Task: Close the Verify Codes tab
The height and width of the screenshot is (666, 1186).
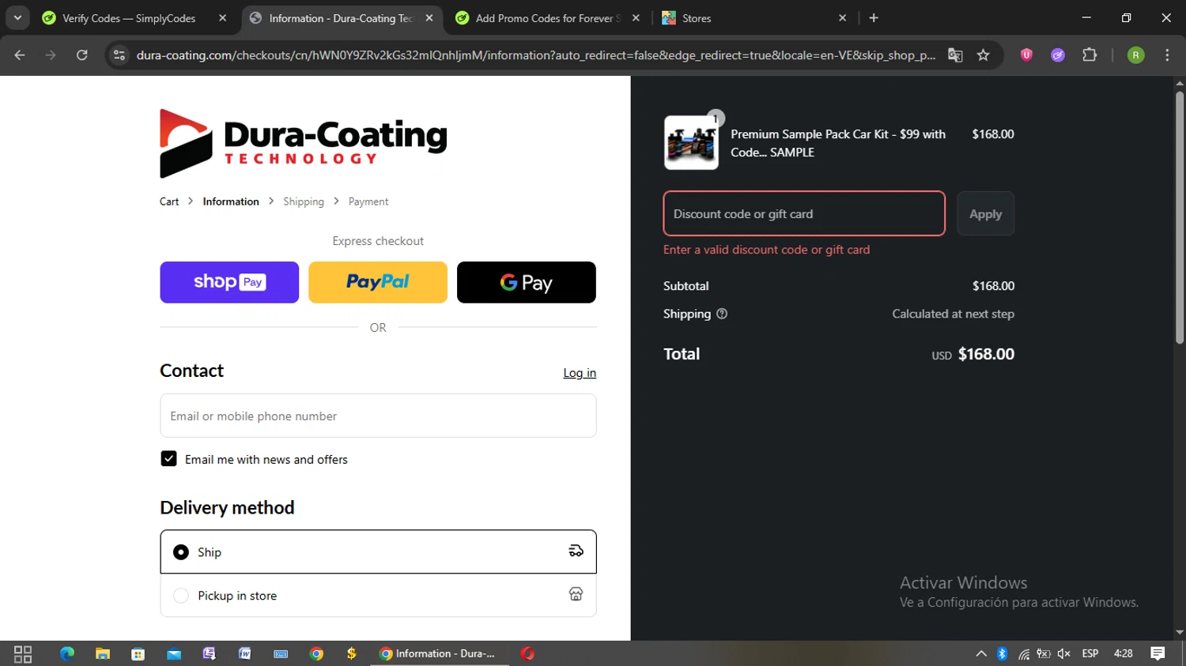Action: [x=223, y=17]
